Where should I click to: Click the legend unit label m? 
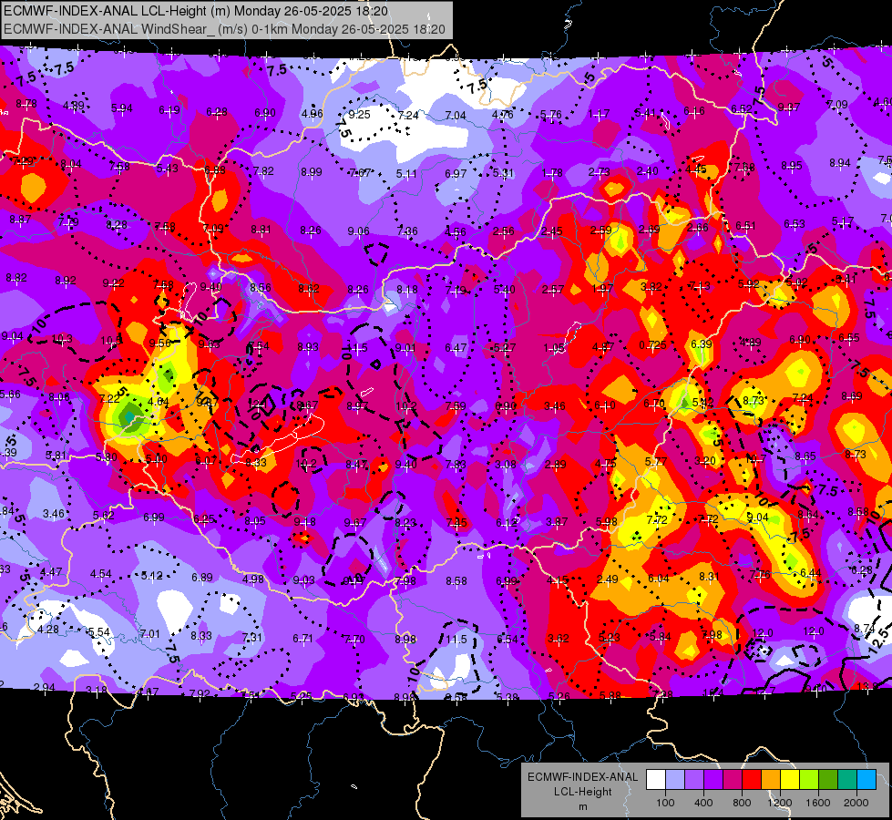tap(582, 806)
